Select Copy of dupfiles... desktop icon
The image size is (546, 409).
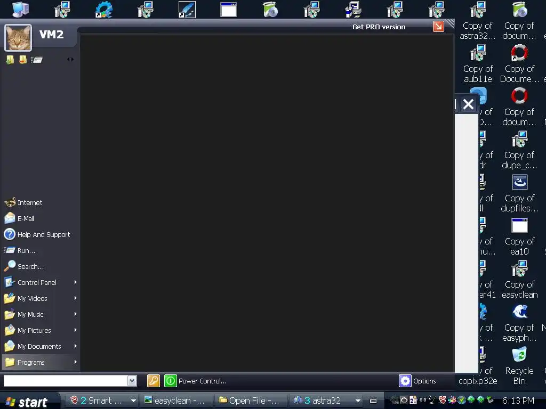519,194
